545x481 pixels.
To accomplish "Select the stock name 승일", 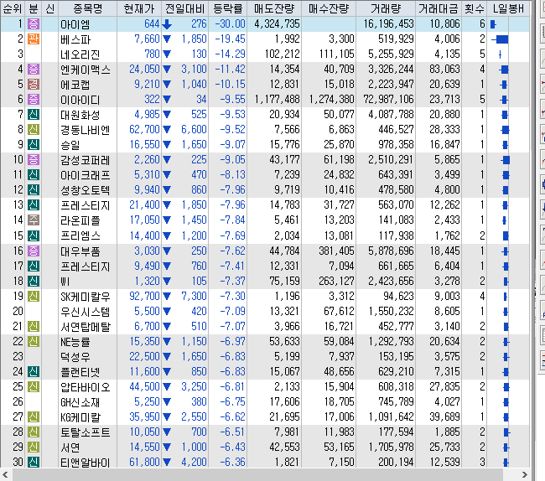I will point(70,145).
